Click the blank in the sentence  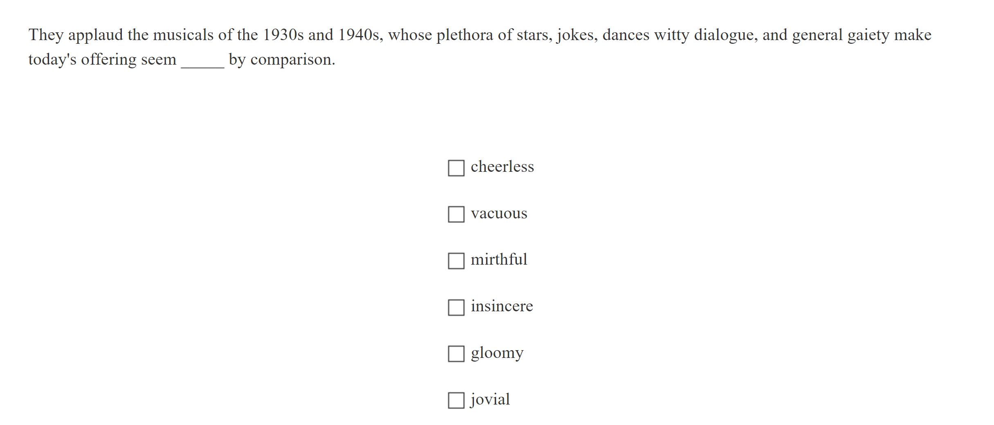coord(202,61)
